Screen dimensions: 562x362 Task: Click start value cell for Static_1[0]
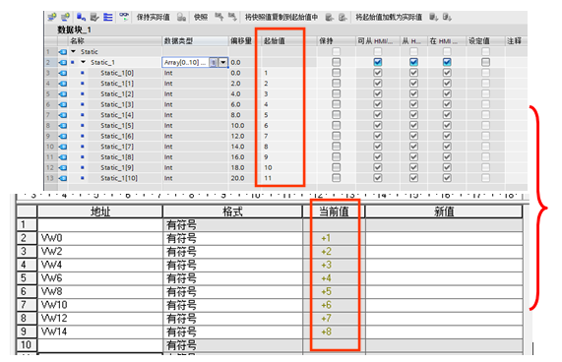(x=289, y=73)
